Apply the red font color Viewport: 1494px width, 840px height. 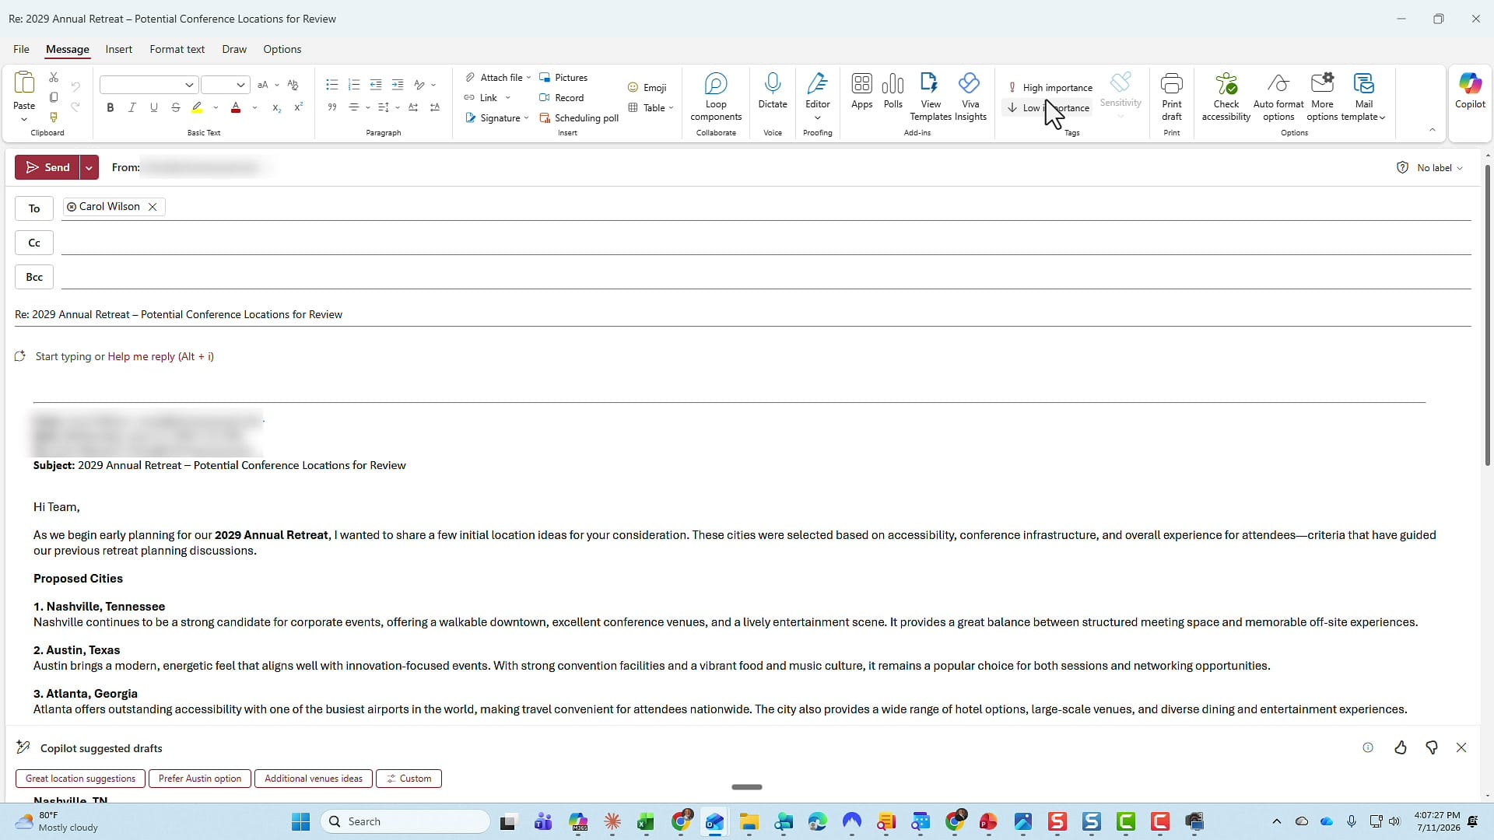236,107
